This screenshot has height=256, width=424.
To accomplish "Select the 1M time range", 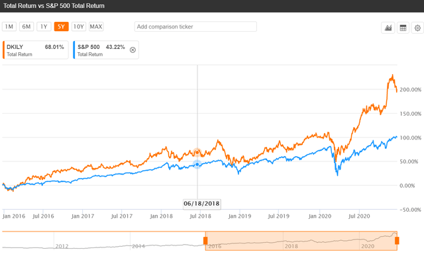I will tap(9, 26).
